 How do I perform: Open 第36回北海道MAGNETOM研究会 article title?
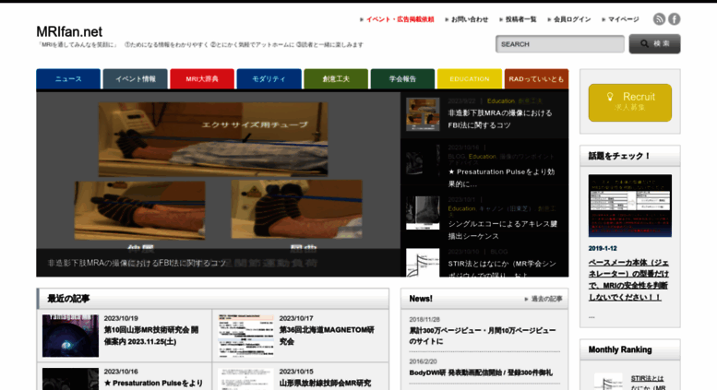tap(327, 336)
